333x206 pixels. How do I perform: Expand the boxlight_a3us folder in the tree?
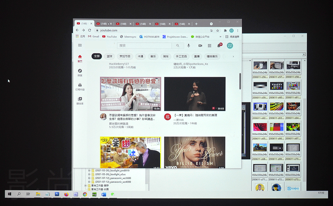tap(89, 174)
